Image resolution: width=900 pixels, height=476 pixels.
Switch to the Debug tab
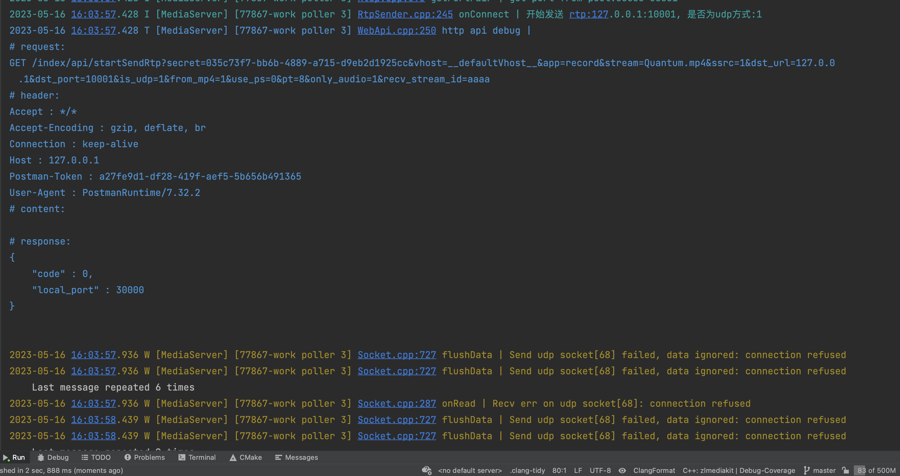point(58,457)
